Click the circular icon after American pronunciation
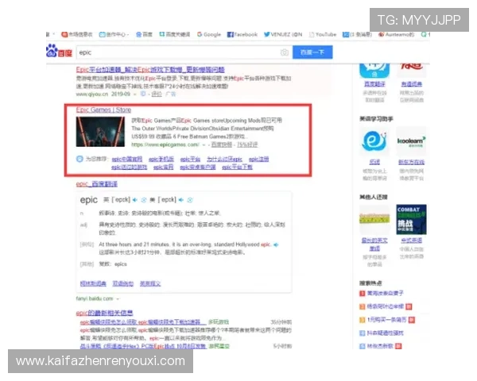477x381 pixels. tap(190, 200)
